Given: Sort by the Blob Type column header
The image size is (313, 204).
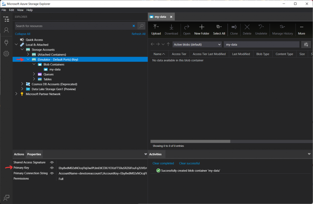Looking at the screenshot, I should point(263,54).
